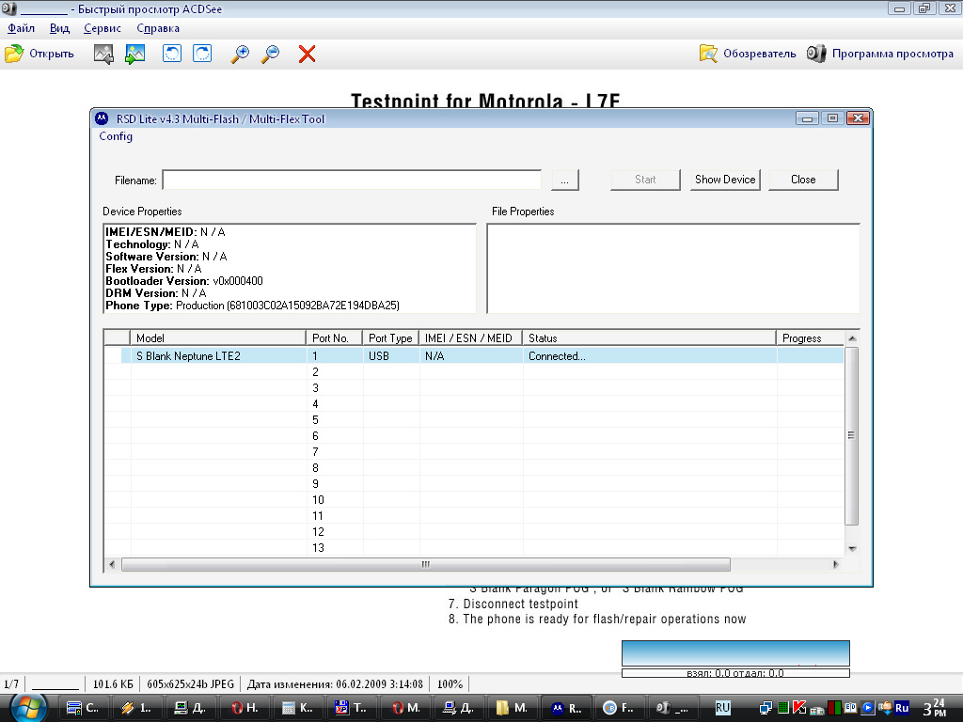Click the Close button in RSD Lite
Image resolution: width=963 pixels, height=722 pixels.
point(803,180)
